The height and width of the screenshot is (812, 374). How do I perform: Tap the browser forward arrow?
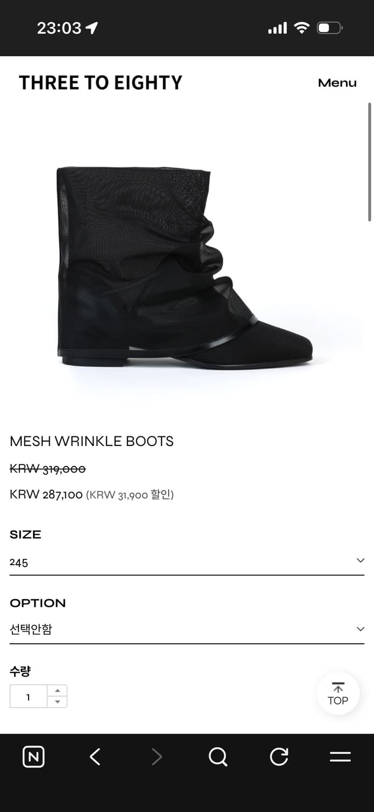click(x=157, y=757)
